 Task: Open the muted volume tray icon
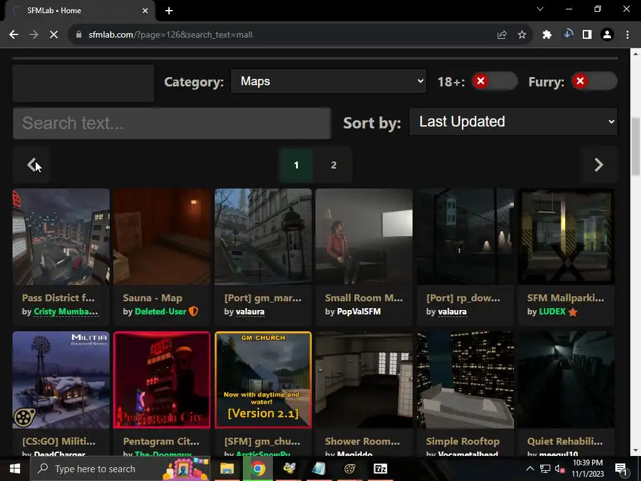tap(560, 468)
